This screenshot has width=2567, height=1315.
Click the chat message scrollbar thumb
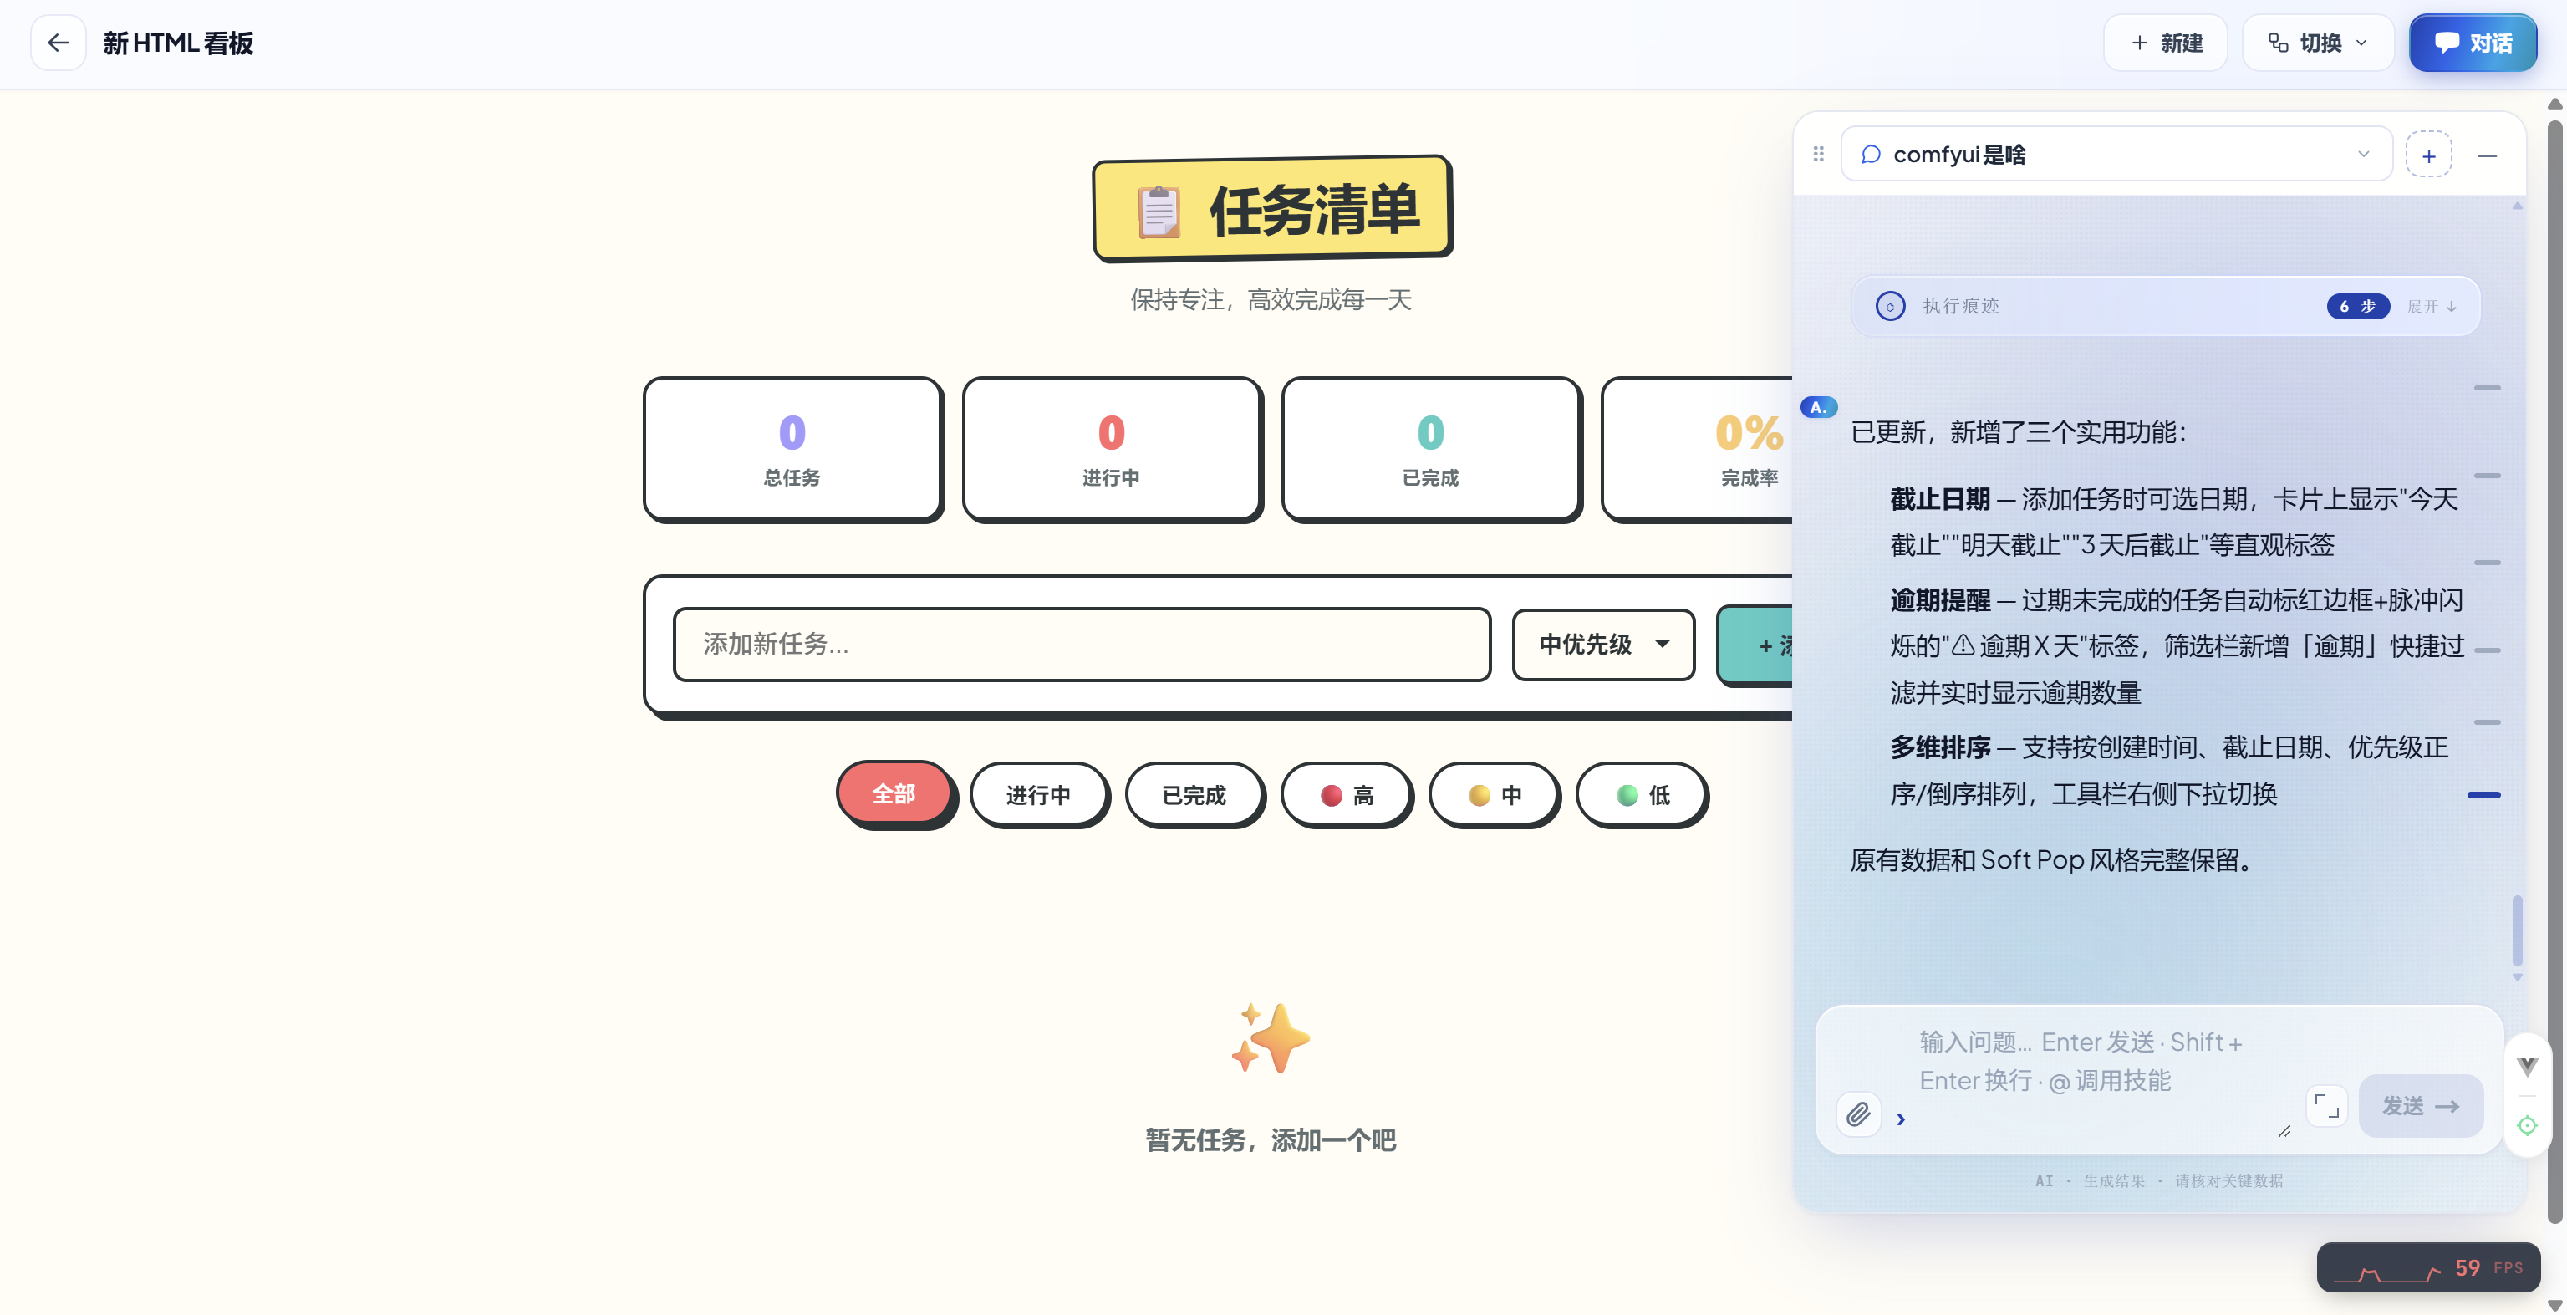click(x=2517, y=930)
